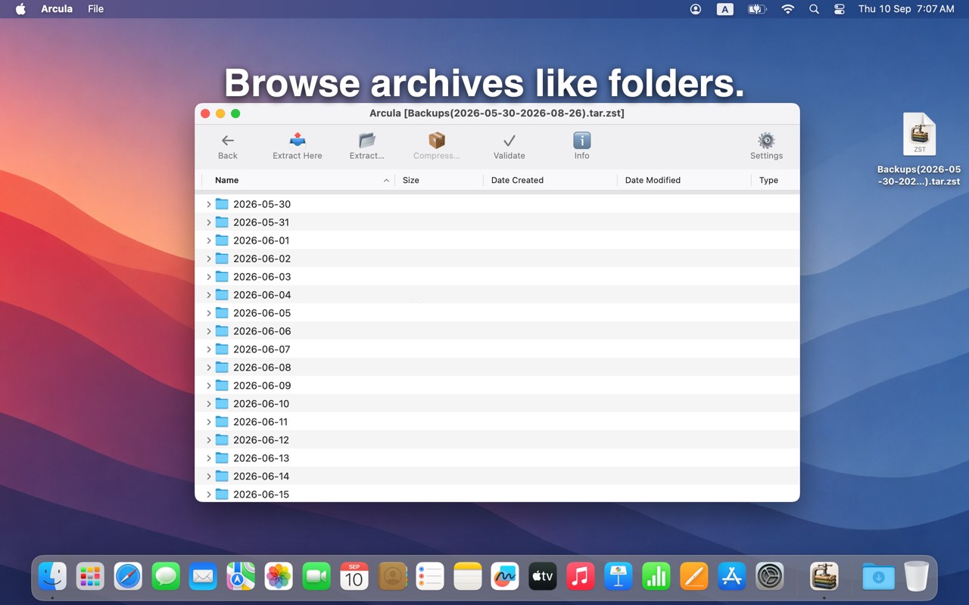Open Finder from the Dock

pyautogui.click(x=52, y=577)
